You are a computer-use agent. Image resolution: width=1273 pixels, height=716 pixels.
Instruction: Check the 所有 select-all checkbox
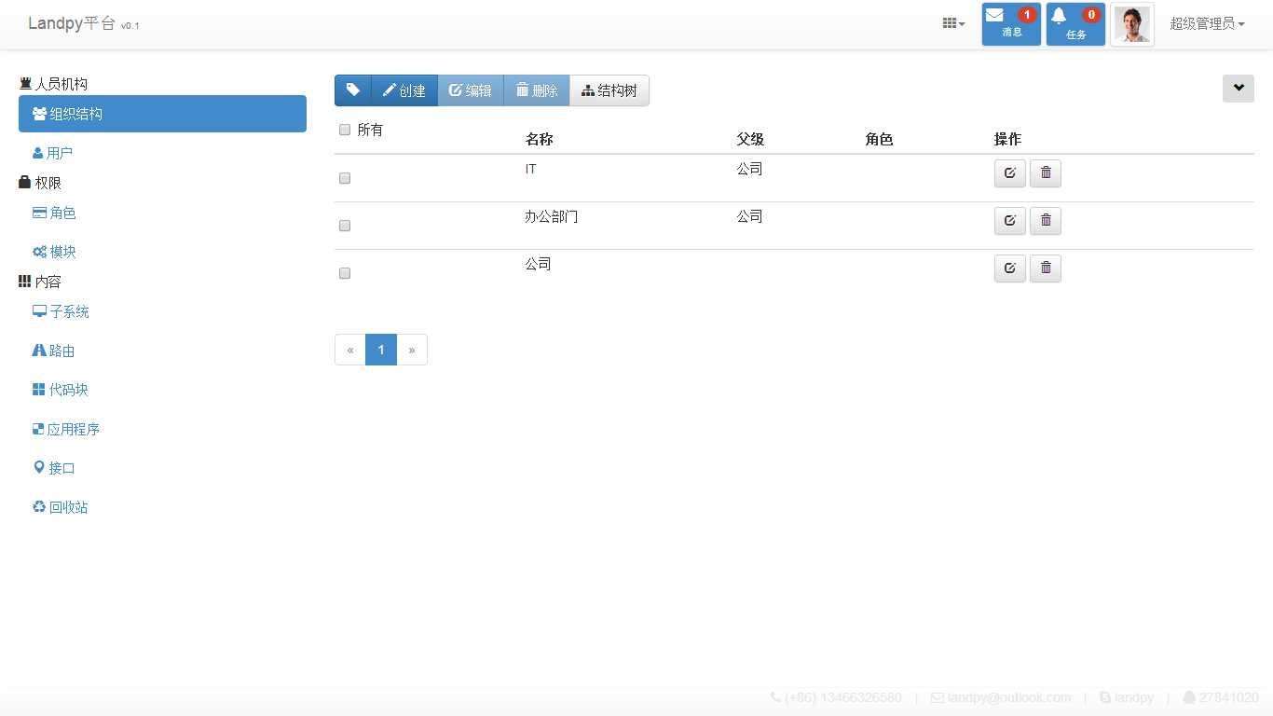[x=345, y=130]
